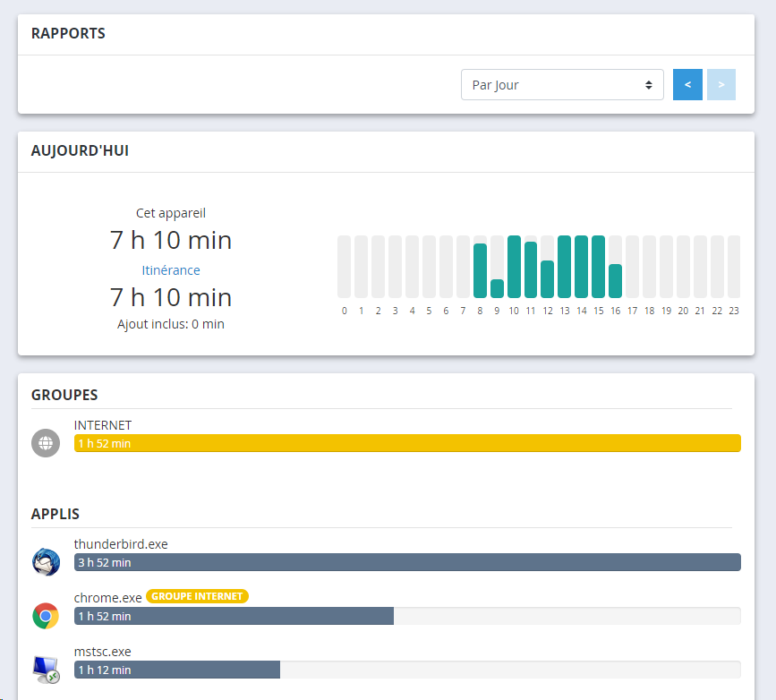Select the hour 14 bar in chart

tap(582, 267)
